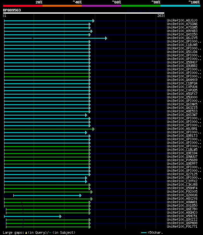Select the UniRef100_Q6E7B0 label

tap(182, 209)
